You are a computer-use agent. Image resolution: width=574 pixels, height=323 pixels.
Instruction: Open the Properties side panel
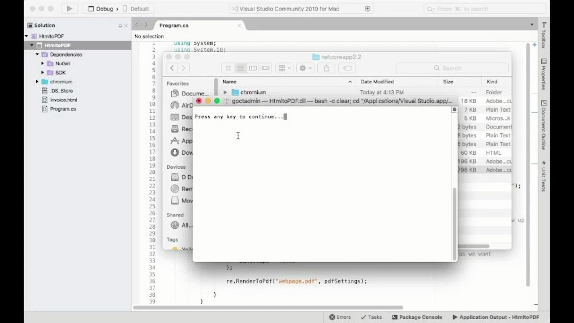pyautogui.click(x=544, y=74)
